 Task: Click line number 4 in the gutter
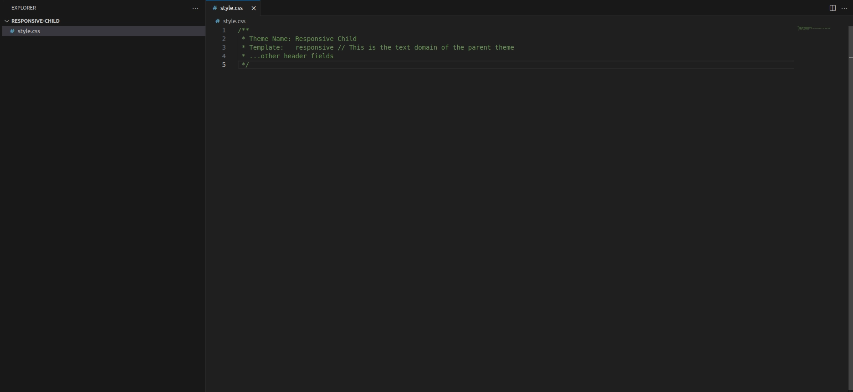tap(224, 56)
